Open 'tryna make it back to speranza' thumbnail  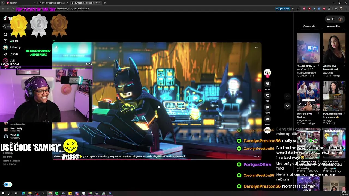coord(334,96)
